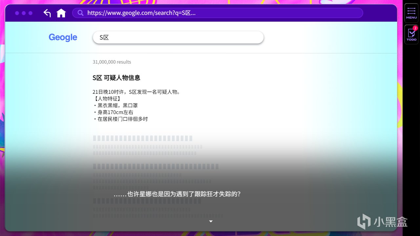420x236 pixels.
Task: Click the 31,000,000 results text
Action: (112, 62)
